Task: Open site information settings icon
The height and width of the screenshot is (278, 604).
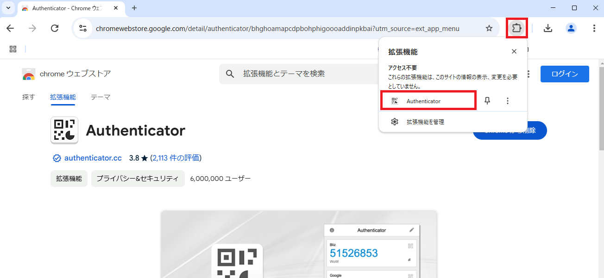Action: point(83,28)
